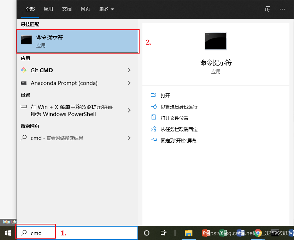
Task: Expand the Win + X setting arrow
Action: click(x=129, y=110)
